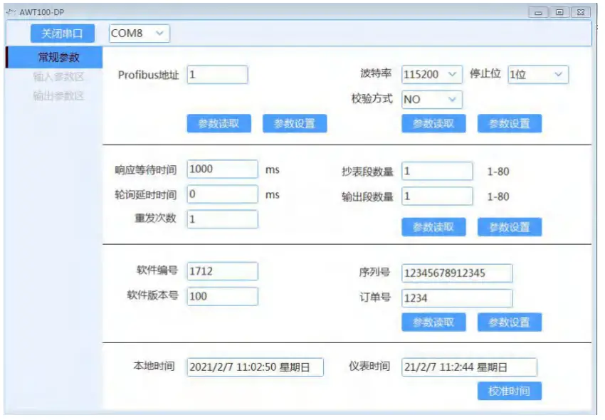The image size is (605, 420).
Task: Minimize the AWT100-DP window
Action: pos(538,12)
